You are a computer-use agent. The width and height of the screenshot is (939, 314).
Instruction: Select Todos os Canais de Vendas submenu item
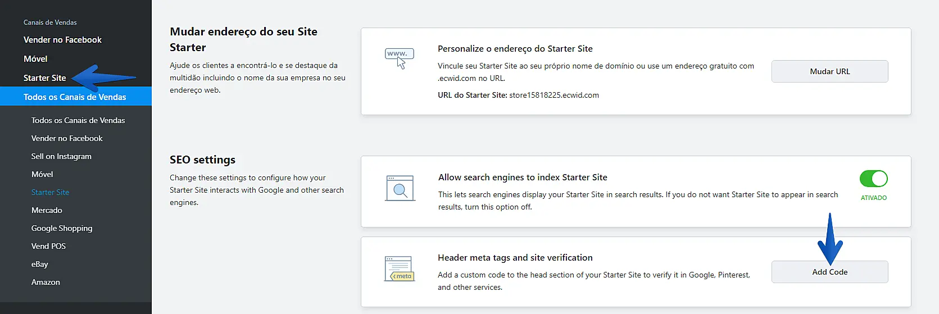(x=78, y=120)
